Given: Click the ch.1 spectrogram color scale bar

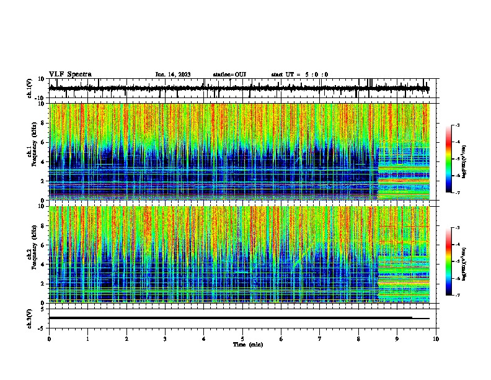Looking at the screenshot, I should [x=448, y=159].
